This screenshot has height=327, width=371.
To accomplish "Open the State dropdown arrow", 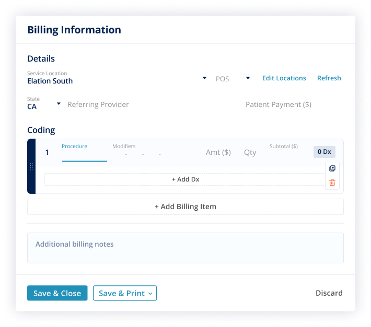I will coord(59,104).
